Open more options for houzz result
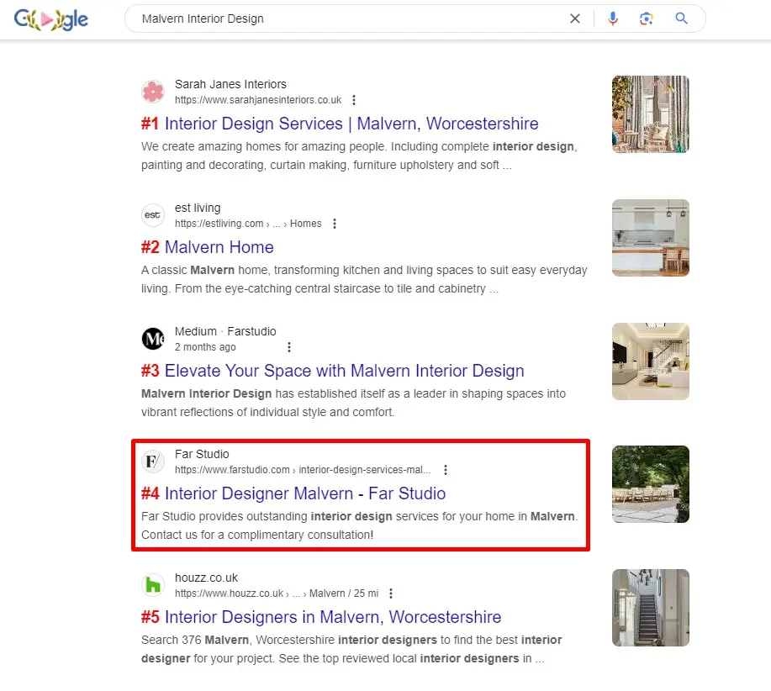771x691 pixels. (x=391, y=593)
